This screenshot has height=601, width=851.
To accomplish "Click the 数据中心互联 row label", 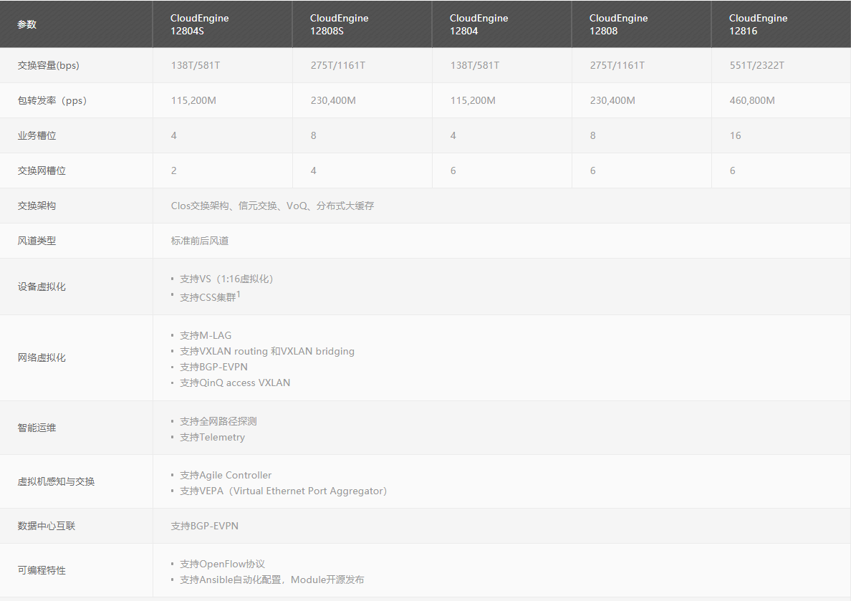I will pyautogui.click(x=46, y=526).
